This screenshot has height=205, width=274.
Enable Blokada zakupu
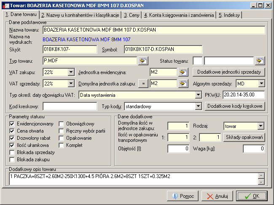[12, 160]
